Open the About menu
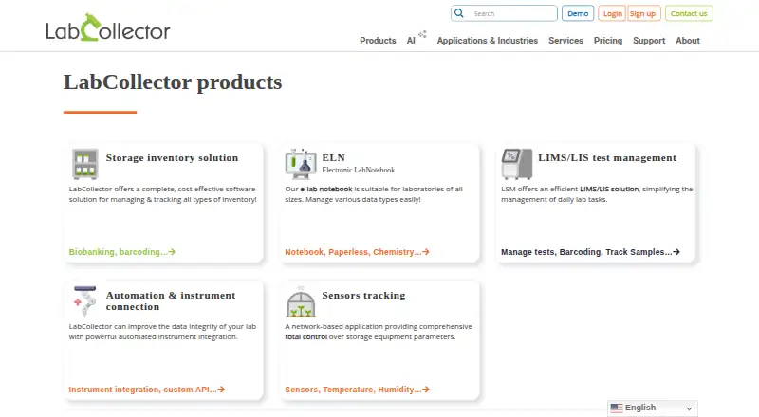759x417 pixels. pyautogui.click(x=688, y=41)
